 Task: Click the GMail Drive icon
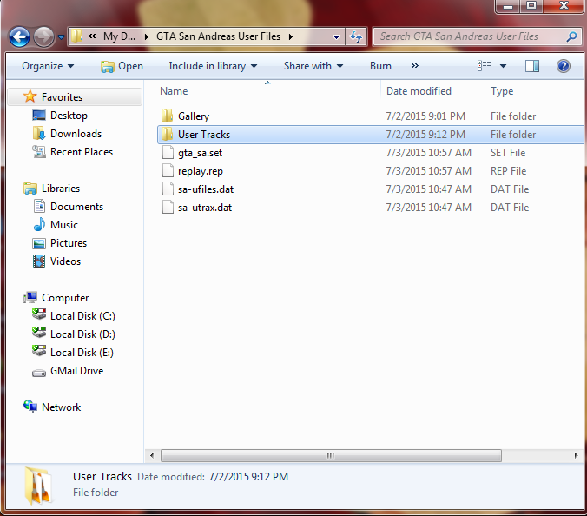click(x=39, y=373)
